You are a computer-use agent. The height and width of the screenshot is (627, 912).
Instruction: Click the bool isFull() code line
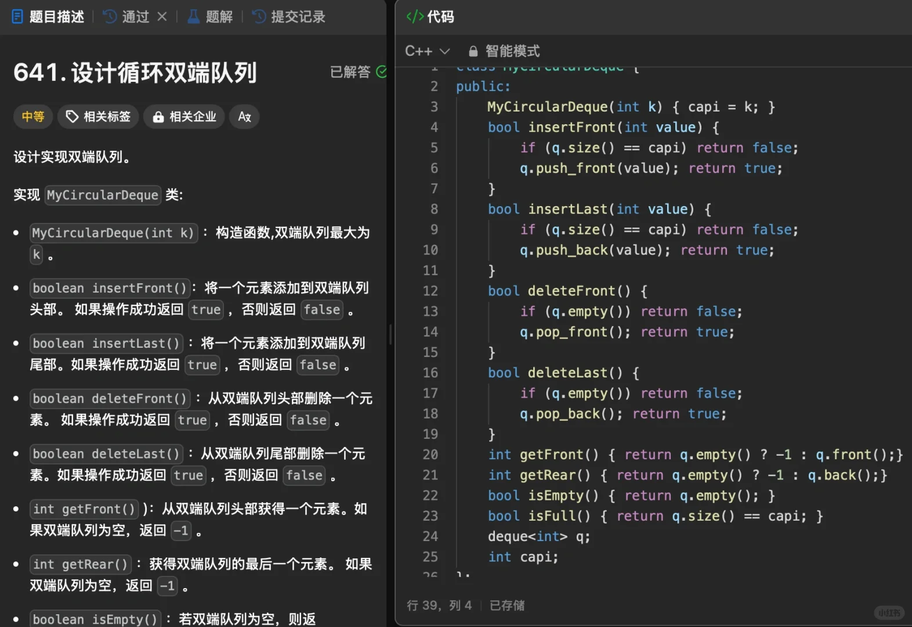pos(655,516)
